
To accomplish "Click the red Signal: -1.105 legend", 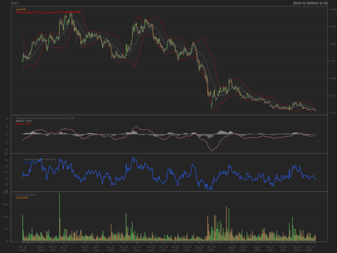I will (x=23, y=124).
